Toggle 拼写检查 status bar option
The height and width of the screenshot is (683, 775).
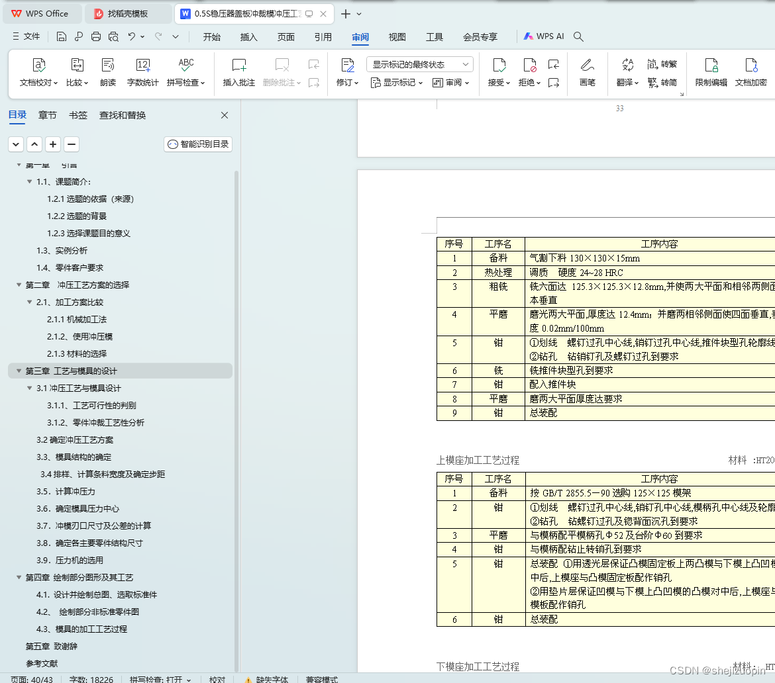pos(160,679)
